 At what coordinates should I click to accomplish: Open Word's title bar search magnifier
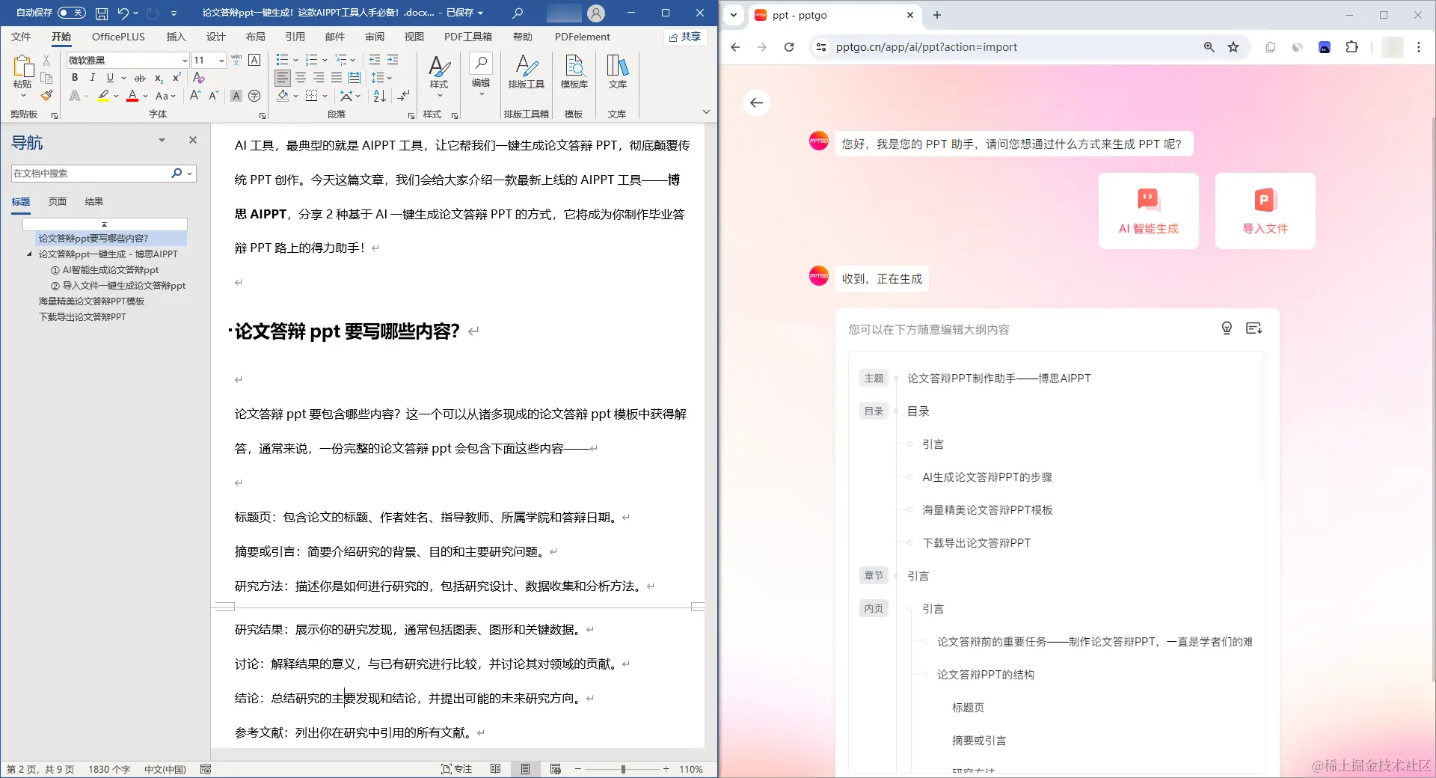pyautogui.click(x=518, y=13)
